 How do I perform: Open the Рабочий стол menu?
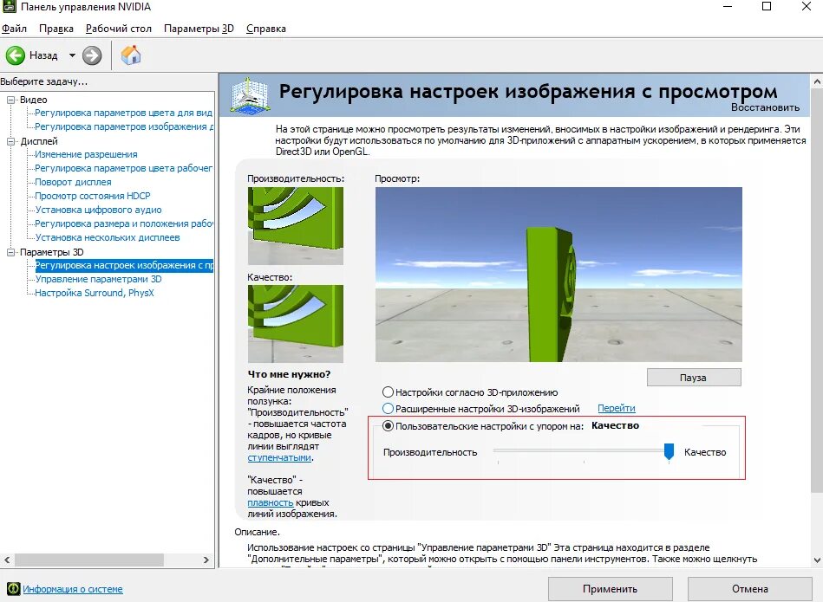119,29
